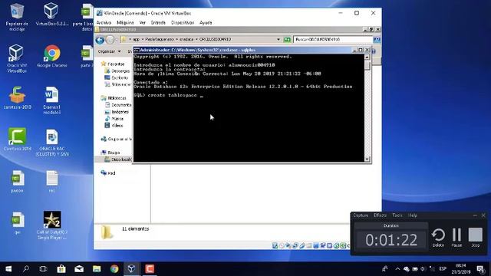This screenshot has width=491, height=276.
Task: Click the cmd icon in sqlplus title bar
Action: click(137, 50)
